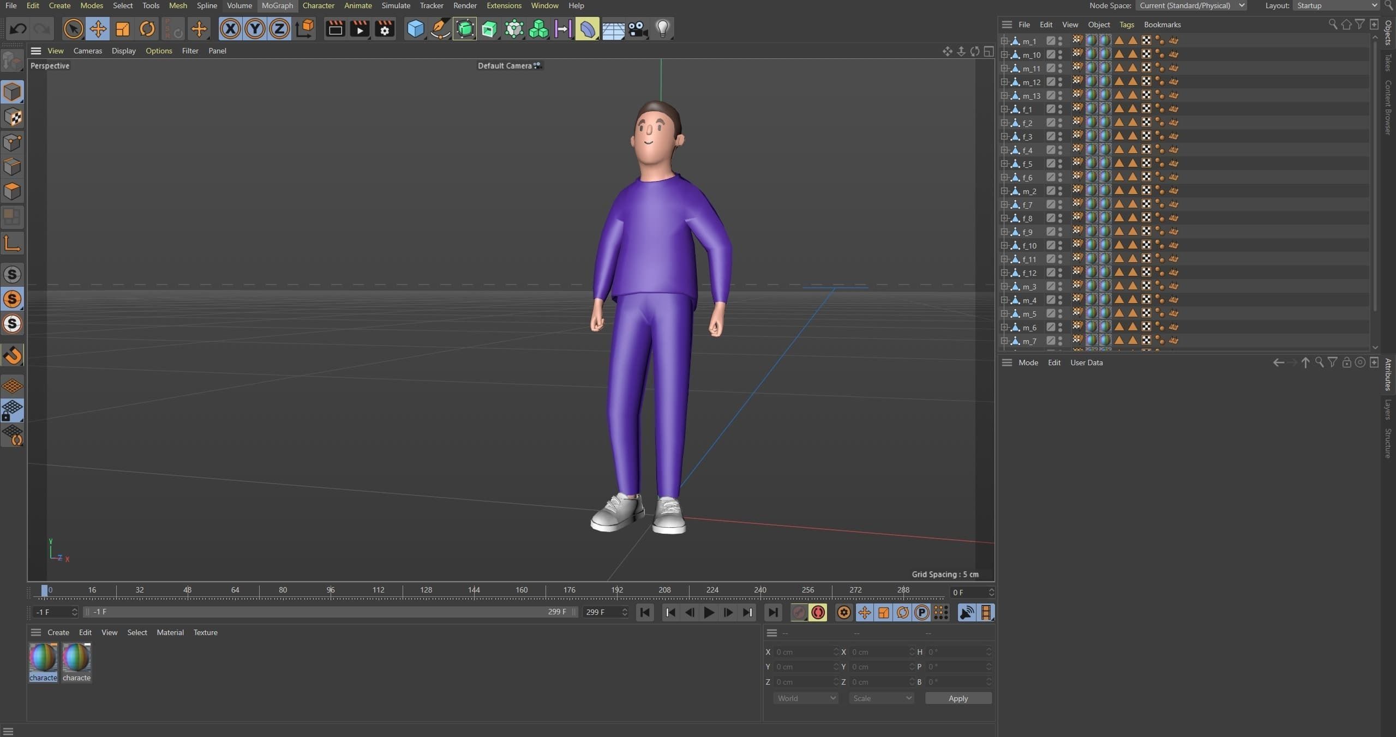
Task: Activate the Move tool
Action: [x=98, y=29]
